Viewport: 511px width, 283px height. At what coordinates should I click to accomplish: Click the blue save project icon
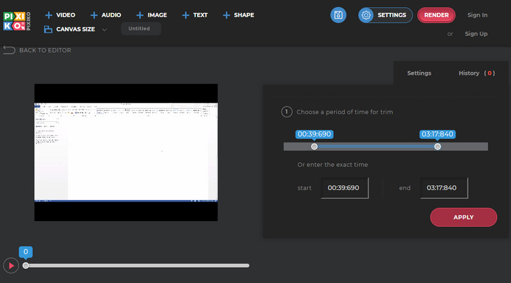pos(338,15)
